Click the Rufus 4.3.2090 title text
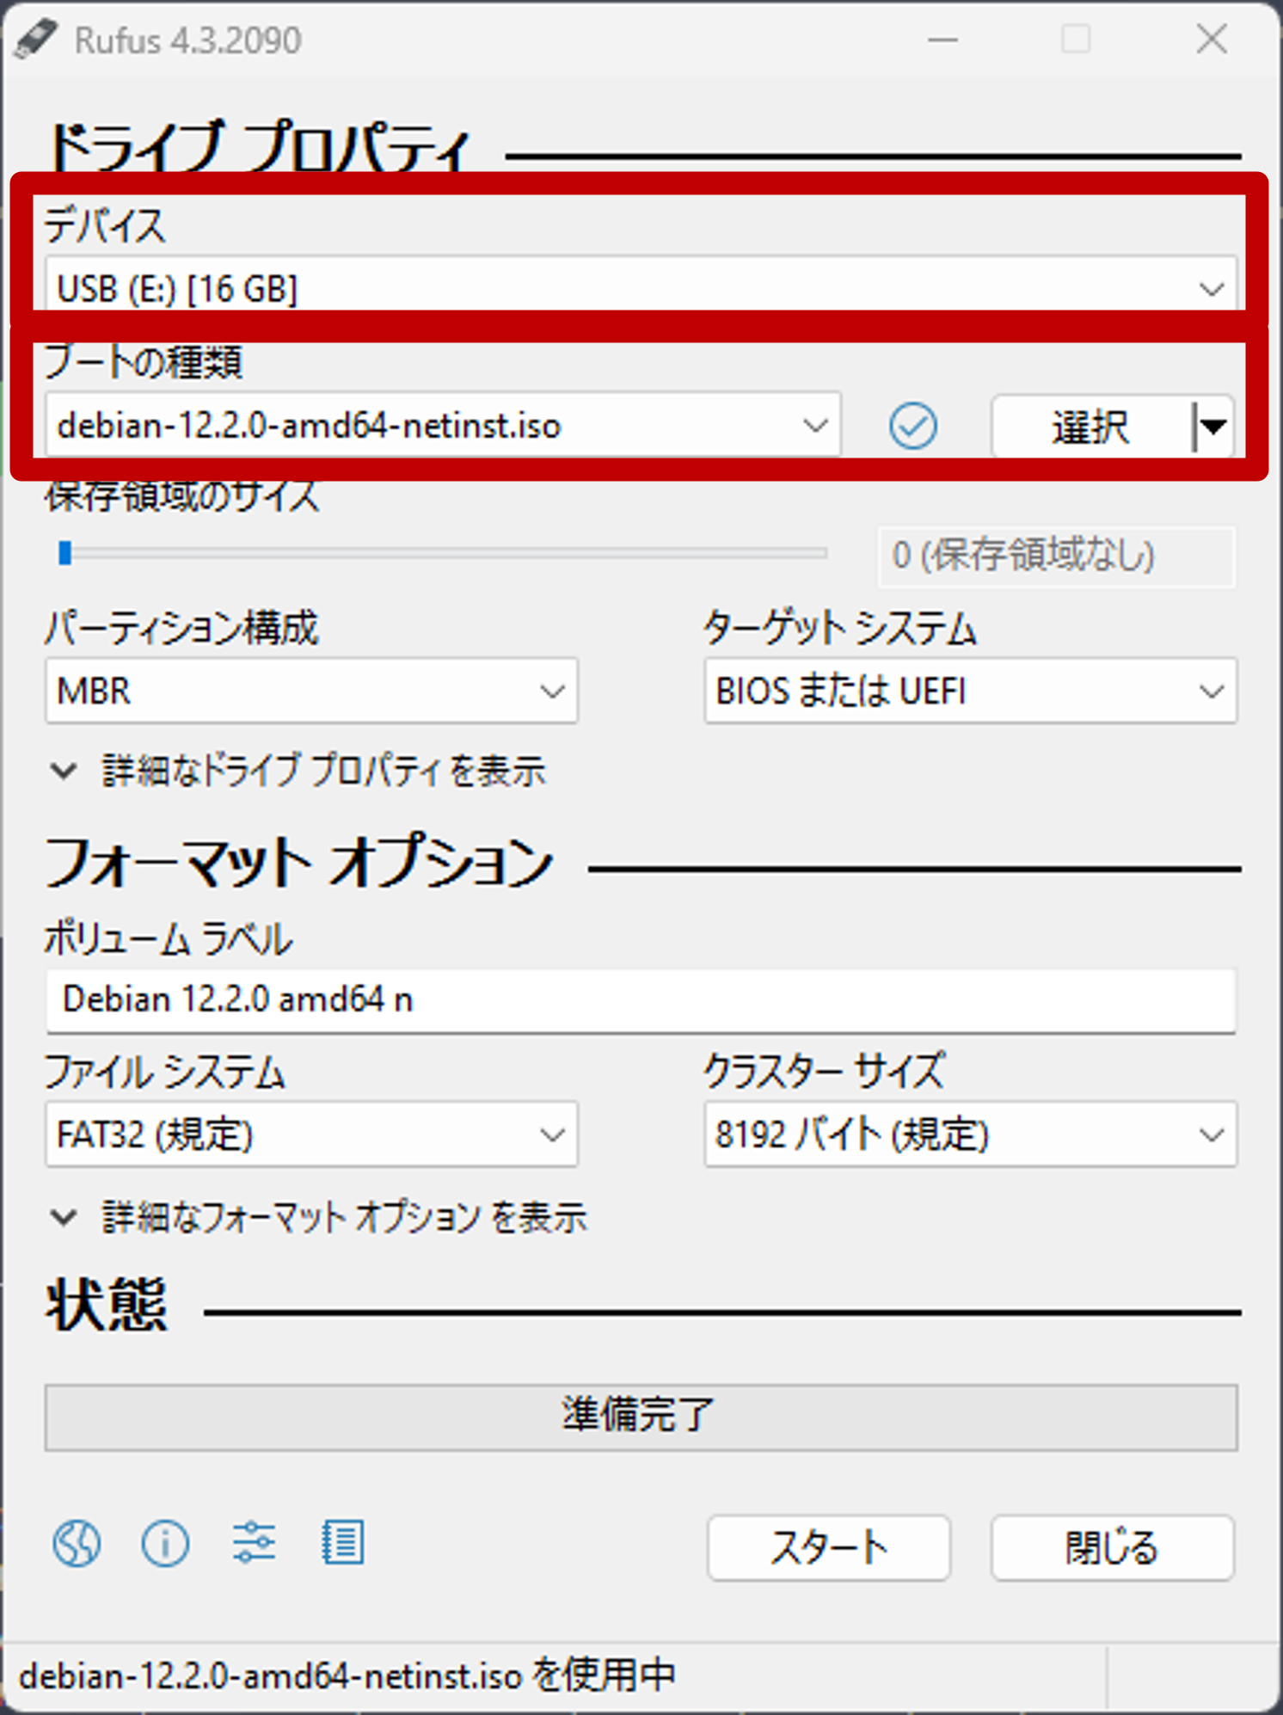 tap(187, 40)
